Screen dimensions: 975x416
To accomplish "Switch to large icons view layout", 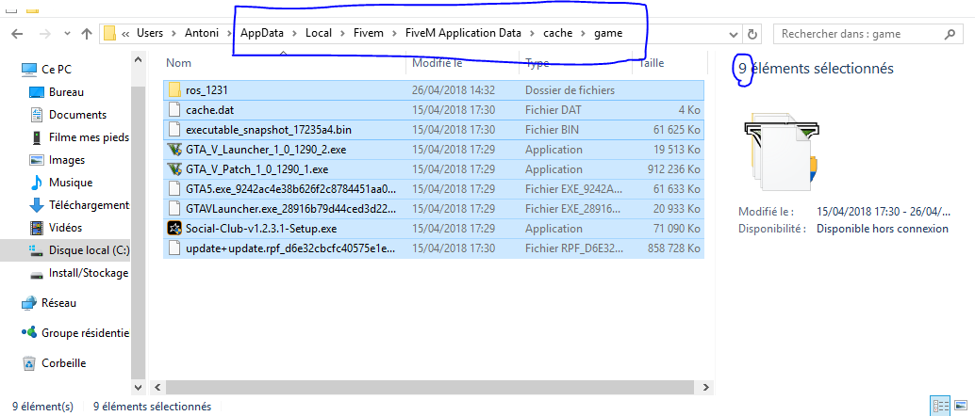I will tap(961, 406).
